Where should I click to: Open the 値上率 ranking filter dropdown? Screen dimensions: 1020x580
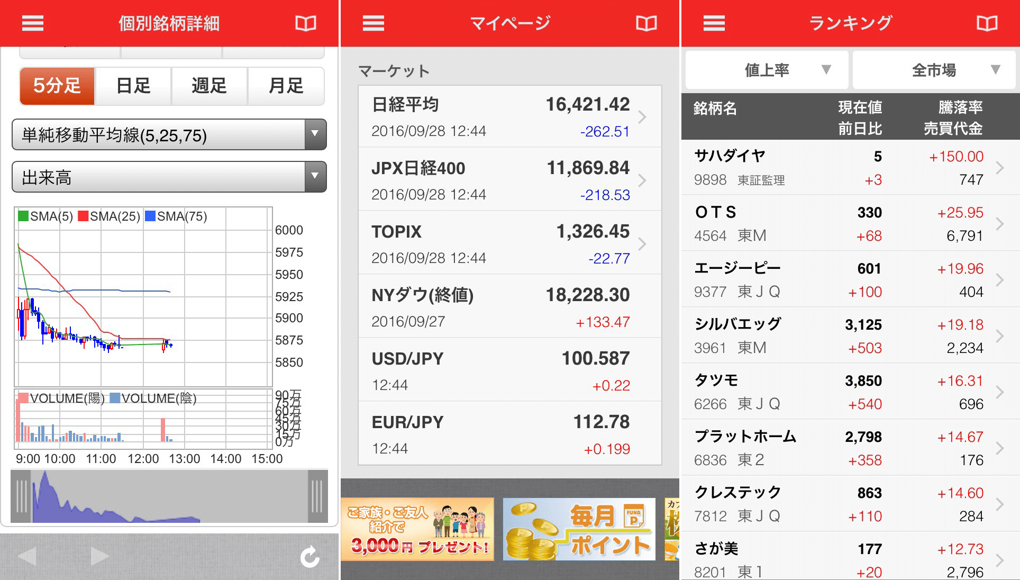tap(767, 69)
